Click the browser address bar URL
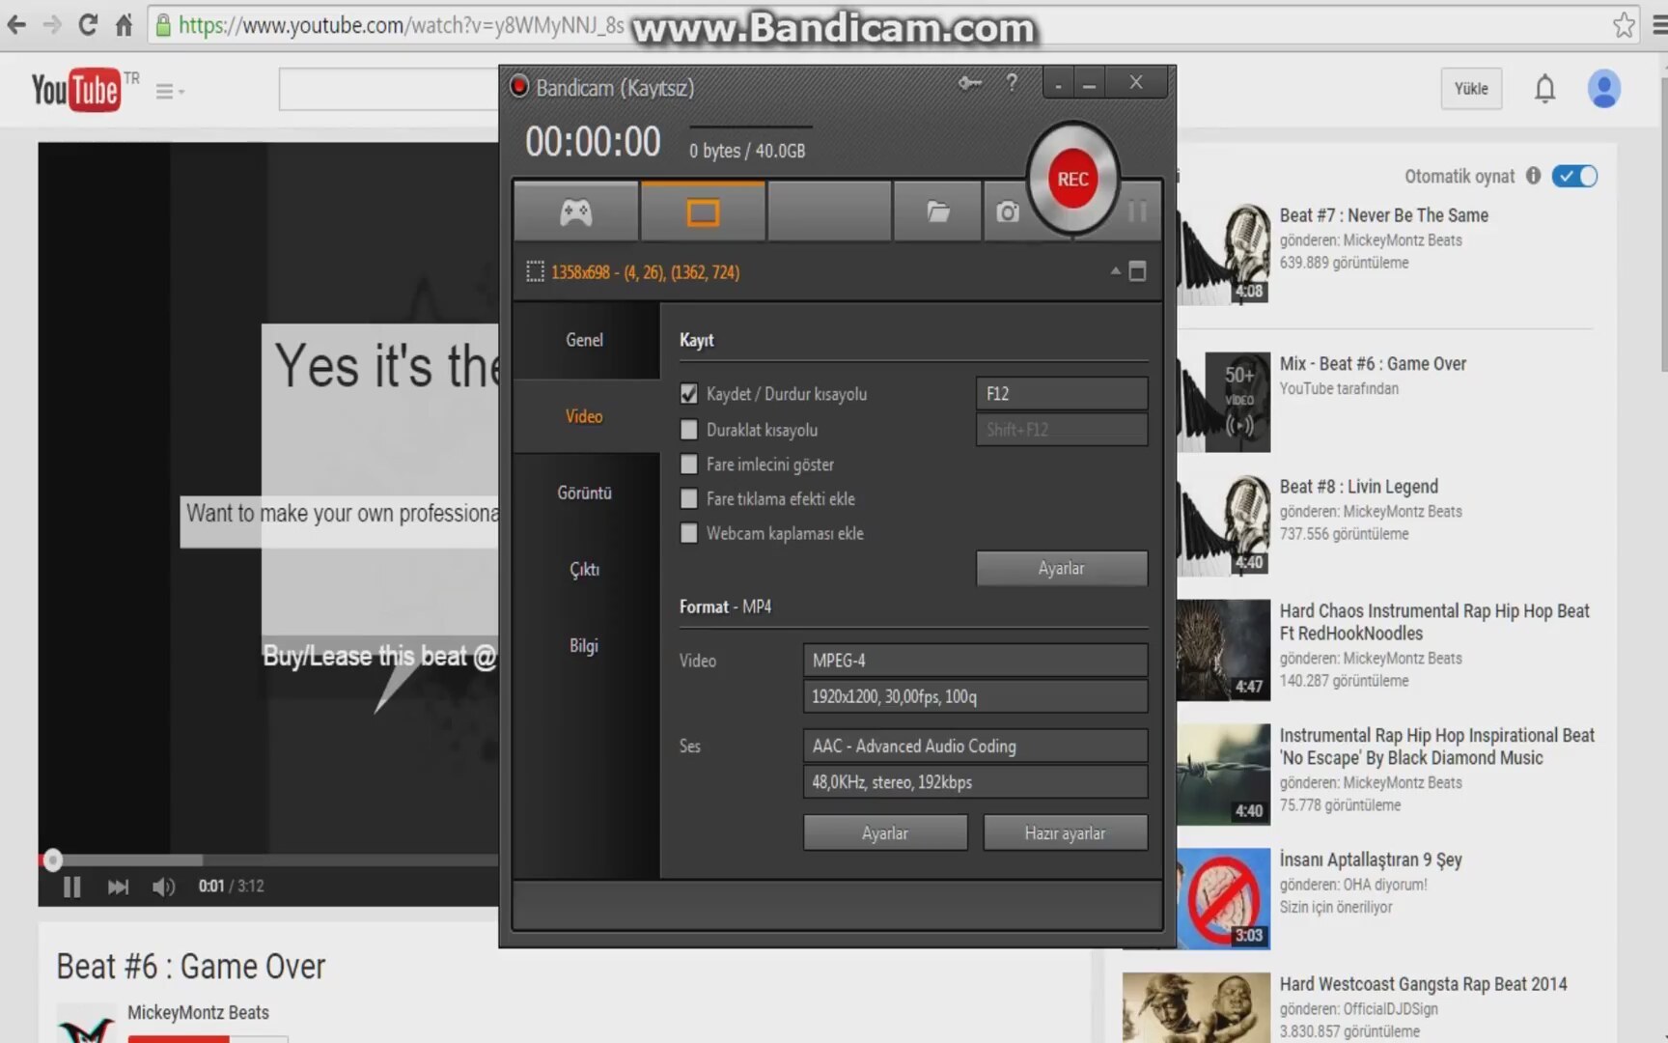 401,25
